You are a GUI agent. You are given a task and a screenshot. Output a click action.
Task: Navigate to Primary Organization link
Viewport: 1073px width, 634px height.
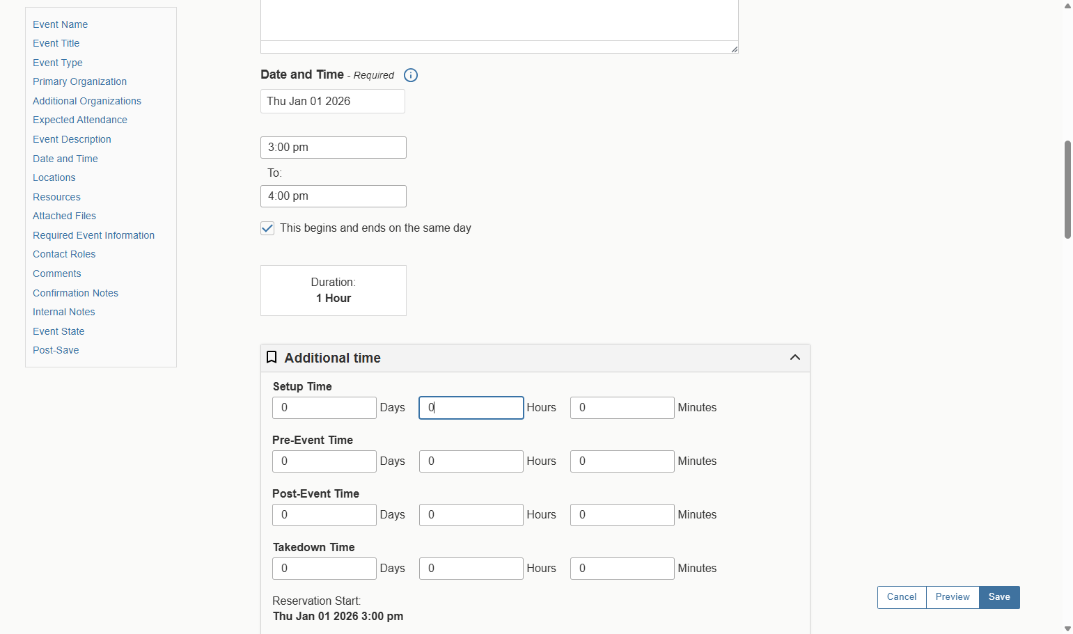(x=79, y=81)
